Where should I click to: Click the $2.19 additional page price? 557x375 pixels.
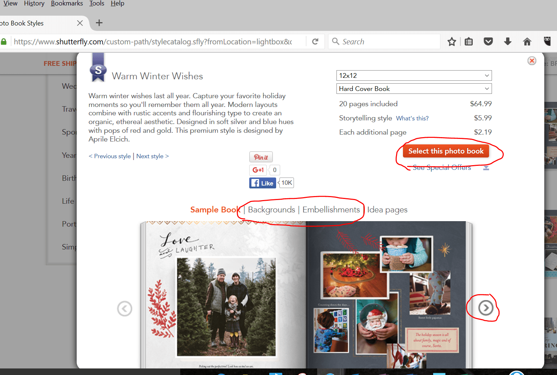tap(483, 132)
